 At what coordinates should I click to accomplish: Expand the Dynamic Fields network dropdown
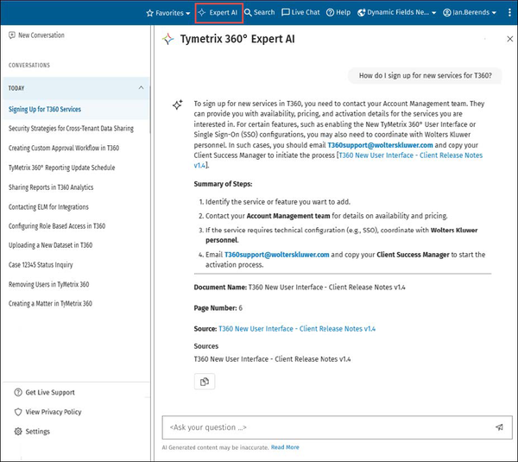coord(397,13)
